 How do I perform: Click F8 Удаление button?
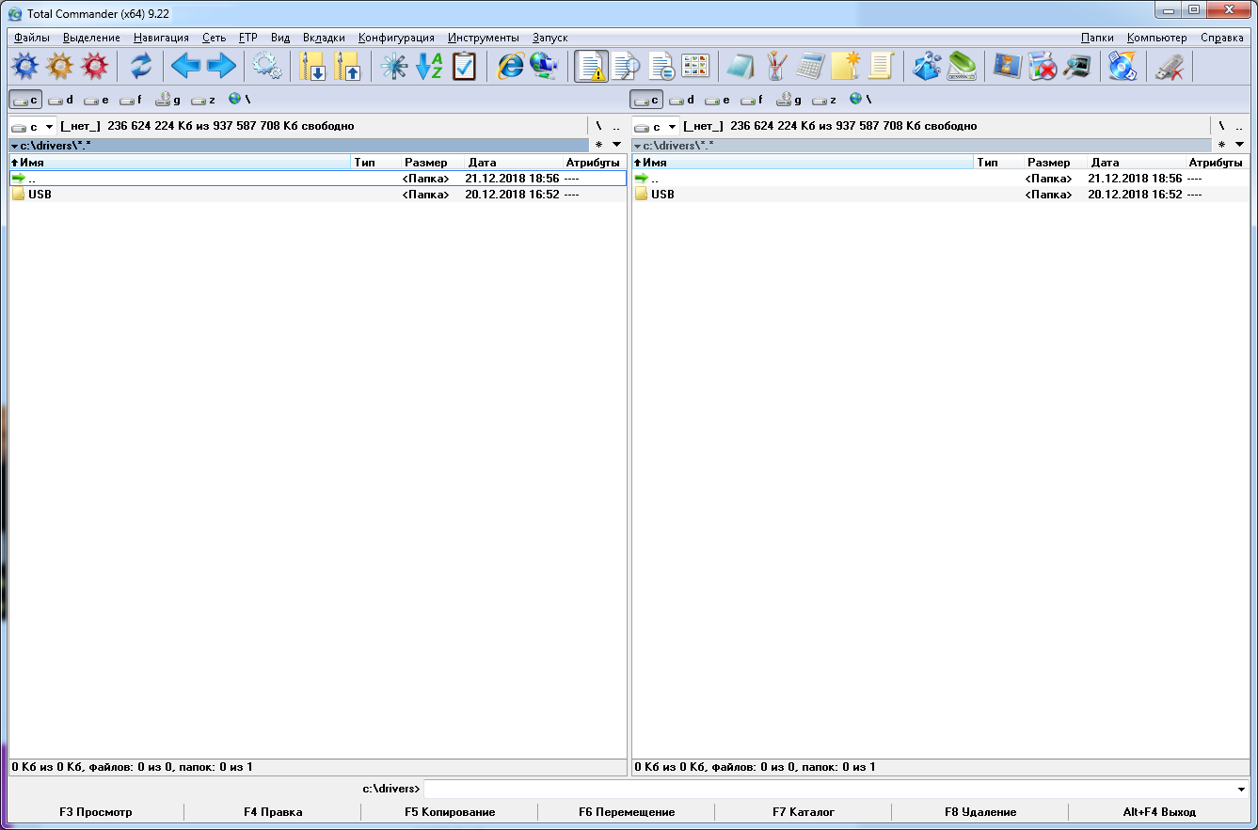coord(980,812)
